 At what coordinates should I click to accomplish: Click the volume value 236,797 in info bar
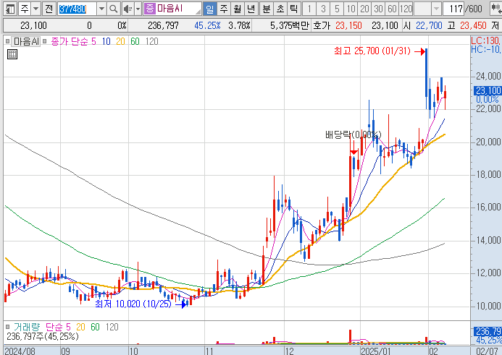coord(163,25)
